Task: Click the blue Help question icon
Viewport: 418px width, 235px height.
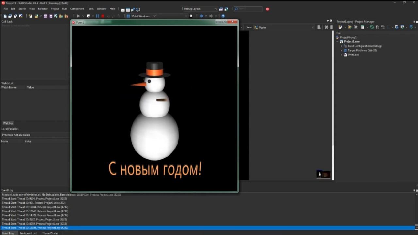Action: click(x=223, y=16)
